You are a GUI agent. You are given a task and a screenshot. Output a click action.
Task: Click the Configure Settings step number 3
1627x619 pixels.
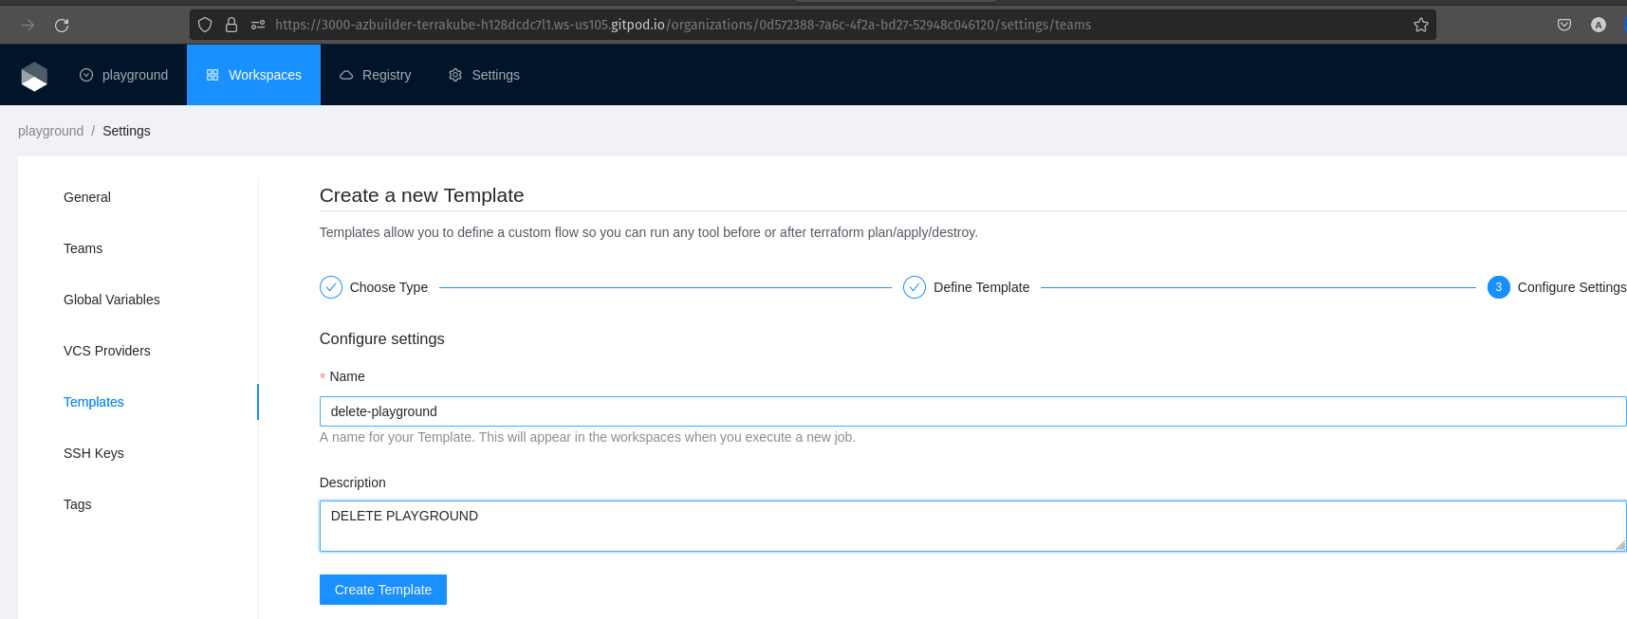(1499, 287)
